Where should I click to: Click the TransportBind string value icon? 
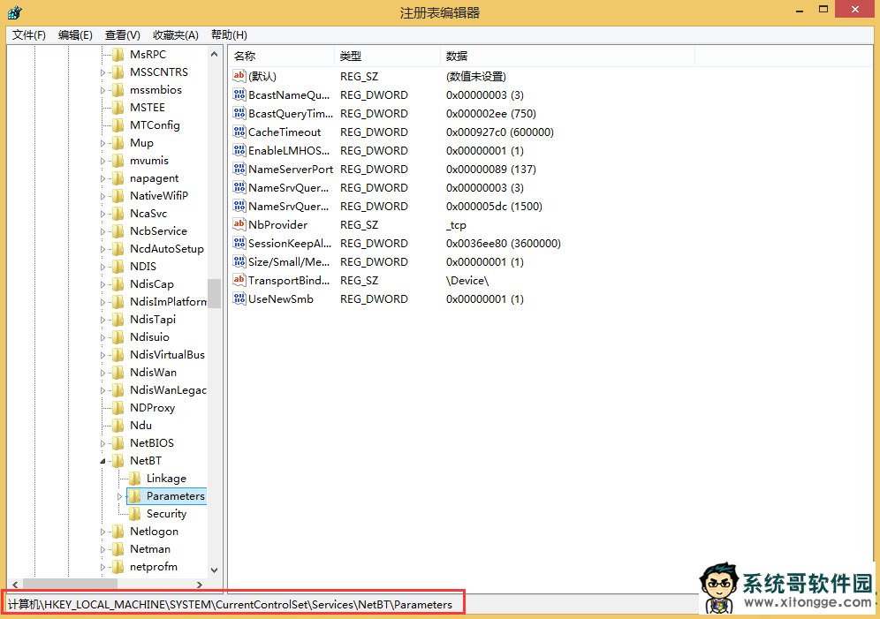[239, 281]
